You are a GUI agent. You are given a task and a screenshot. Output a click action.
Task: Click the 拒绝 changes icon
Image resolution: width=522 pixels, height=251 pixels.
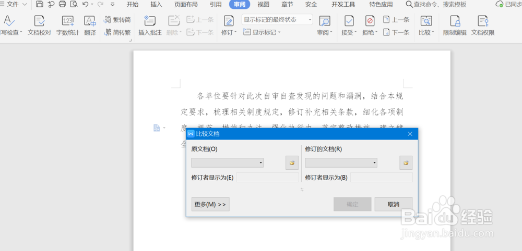(x=370, y=21)
